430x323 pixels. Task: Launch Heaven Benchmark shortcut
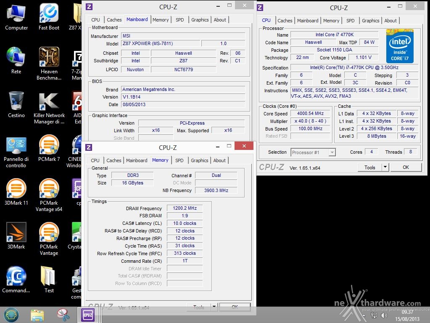pyautogui.click(x=49, y=64)
